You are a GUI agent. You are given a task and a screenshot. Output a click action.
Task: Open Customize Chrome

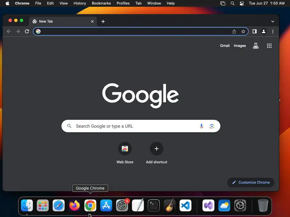pos(251,182)
